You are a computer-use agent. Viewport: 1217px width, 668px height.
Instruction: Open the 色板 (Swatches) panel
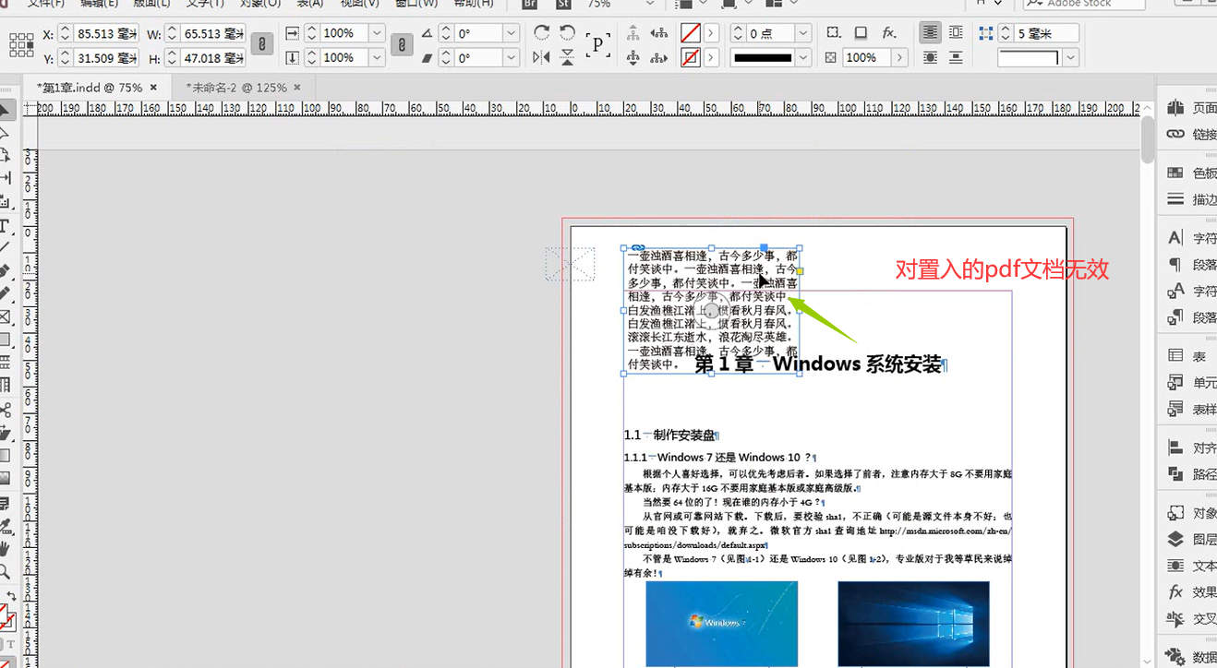tap(1190, 173)
